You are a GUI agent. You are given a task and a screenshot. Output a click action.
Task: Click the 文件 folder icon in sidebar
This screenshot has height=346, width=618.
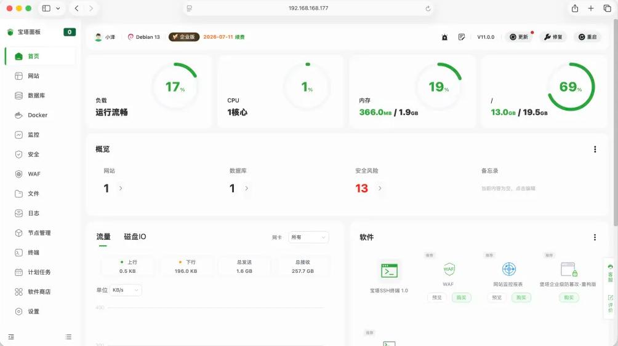[x=18, y=194]
